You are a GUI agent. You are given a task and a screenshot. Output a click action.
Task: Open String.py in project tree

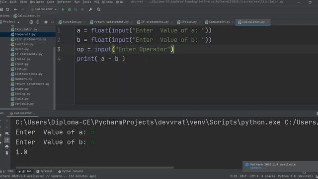22,94
